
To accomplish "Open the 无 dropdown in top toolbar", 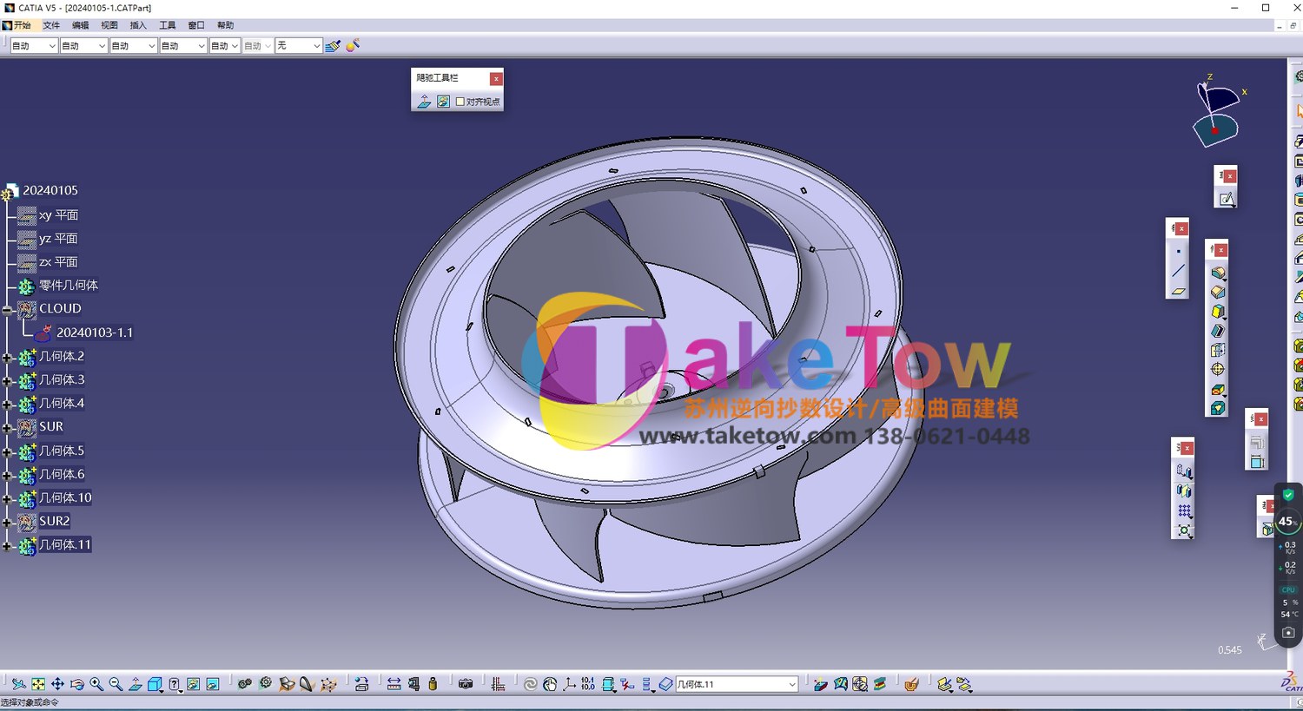I will point(299,46).
